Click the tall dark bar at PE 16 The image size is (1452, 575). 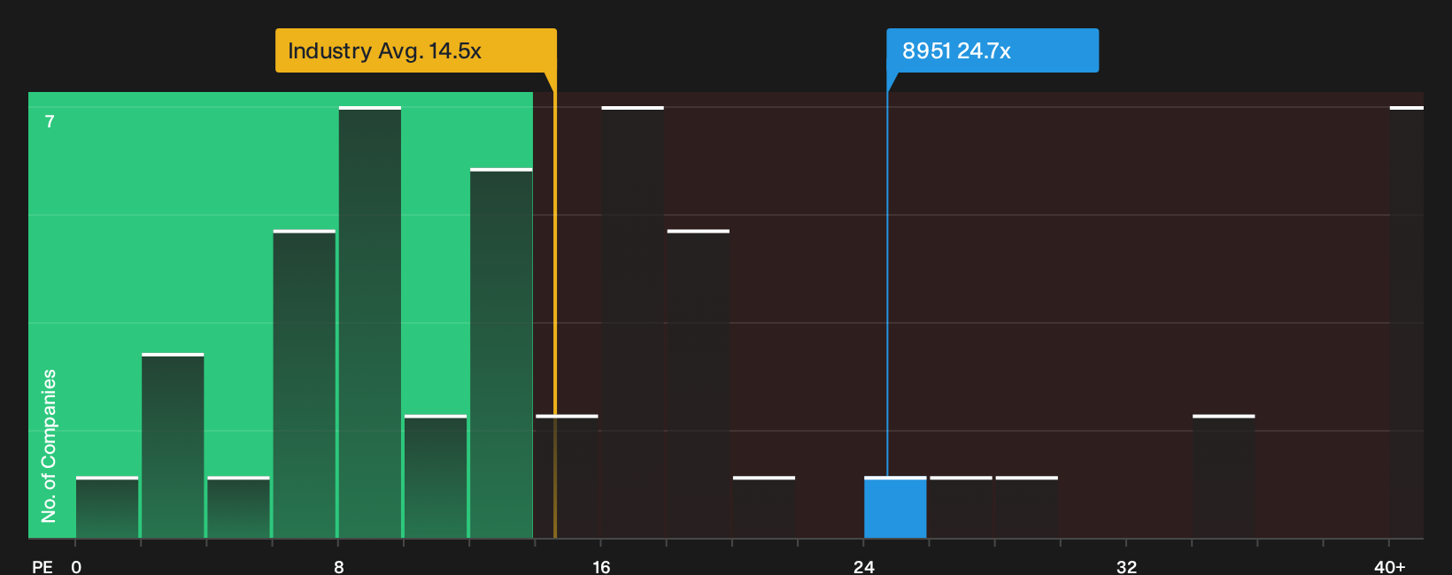point(632,323)
